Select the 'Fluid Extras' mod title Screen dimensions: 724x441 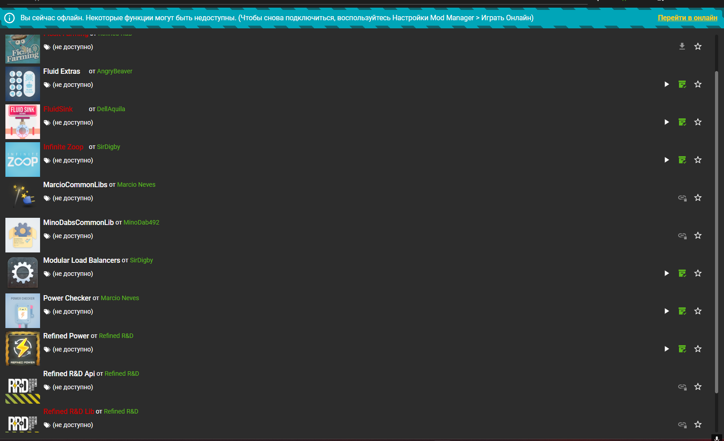tap(62, 71)
